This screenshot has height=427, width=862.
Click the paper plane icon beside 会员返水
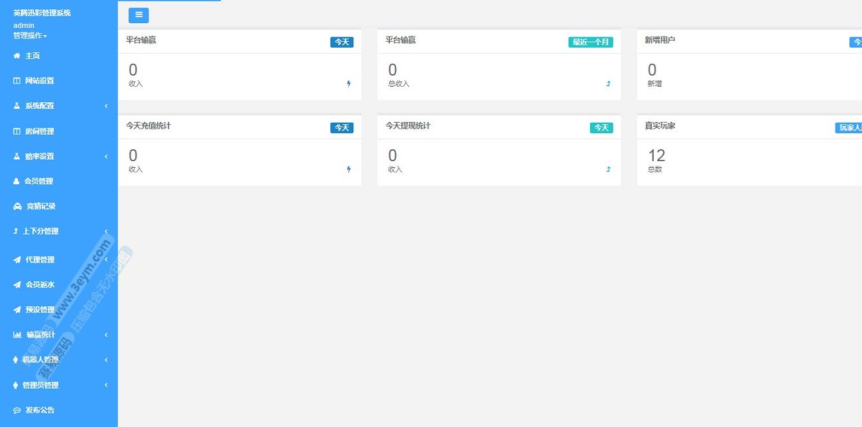tap(17, 284)
